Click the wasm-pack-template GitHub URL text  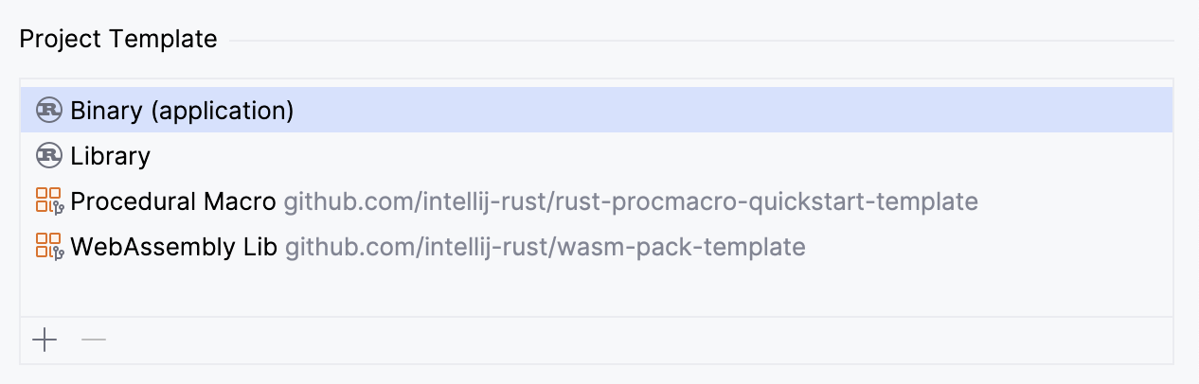point(546,247)
